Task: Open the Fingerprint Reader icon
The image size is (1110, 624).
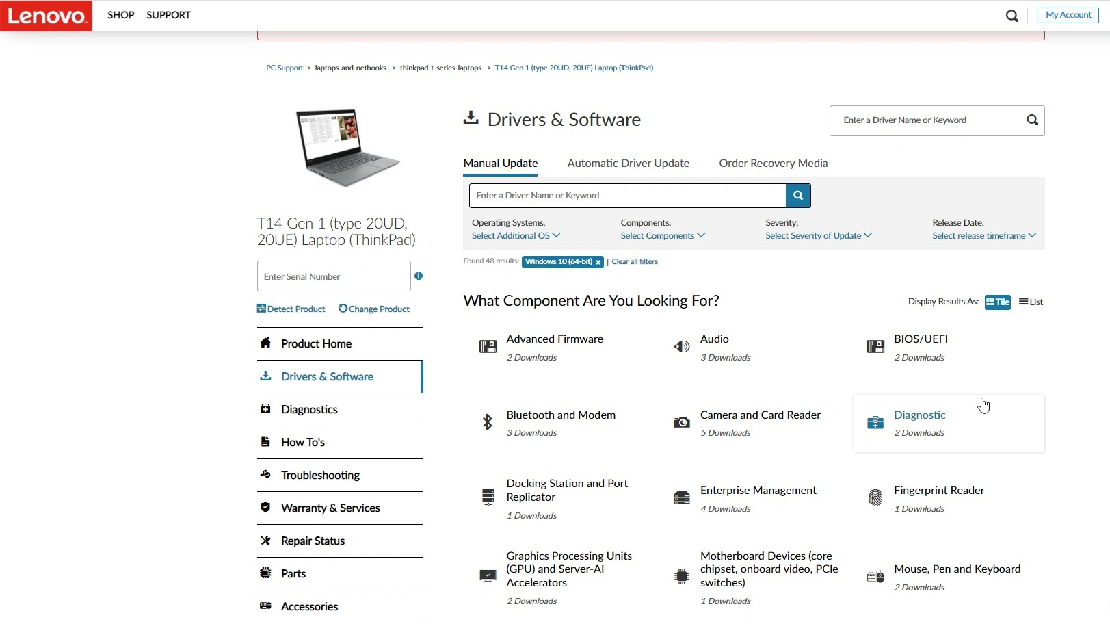Action: [x=875, y=497]
